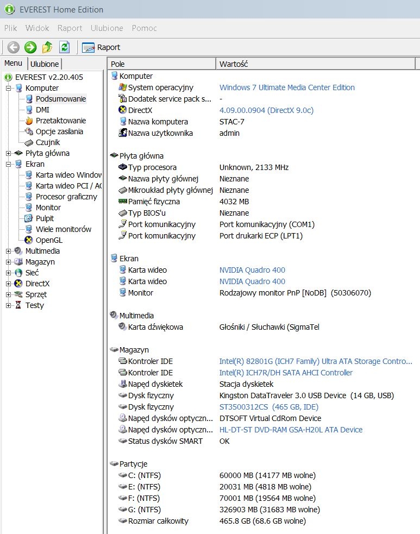
Task: Click the Testy hourglass icon
Action: pyautogui.click(x=18, y=305)
